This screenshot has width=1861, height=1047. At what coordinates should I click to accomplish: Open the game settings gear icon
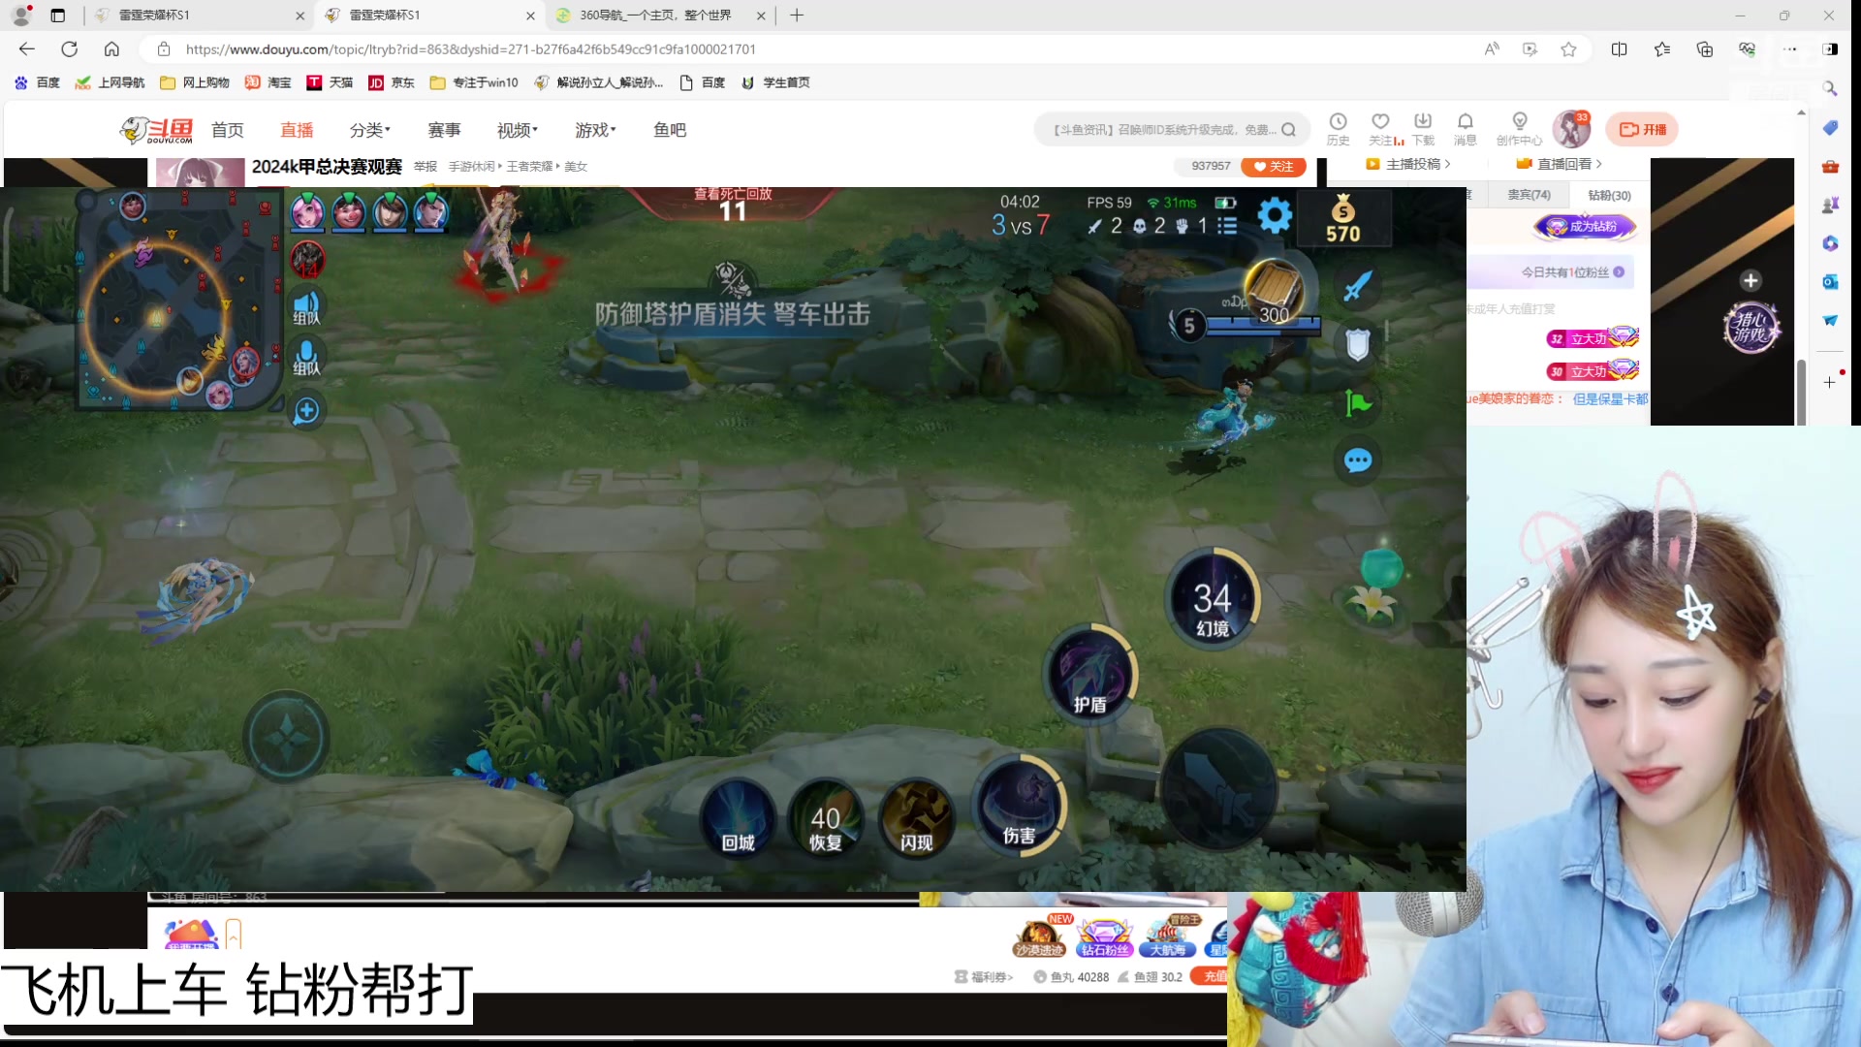click(x=1275, y=214)
